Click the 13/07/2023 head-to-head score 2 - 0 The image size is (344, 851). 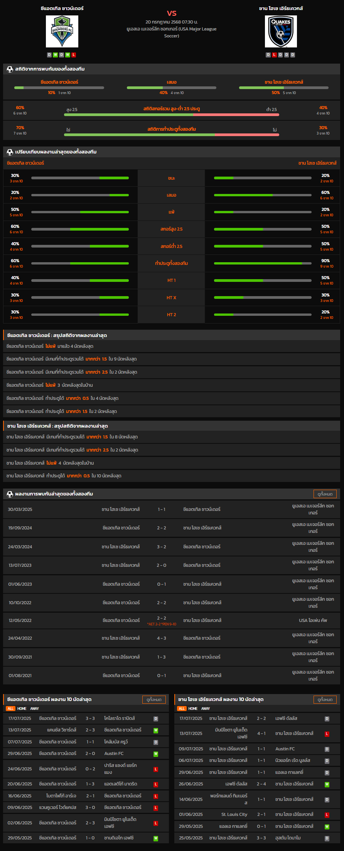click(x=162, y=565)
